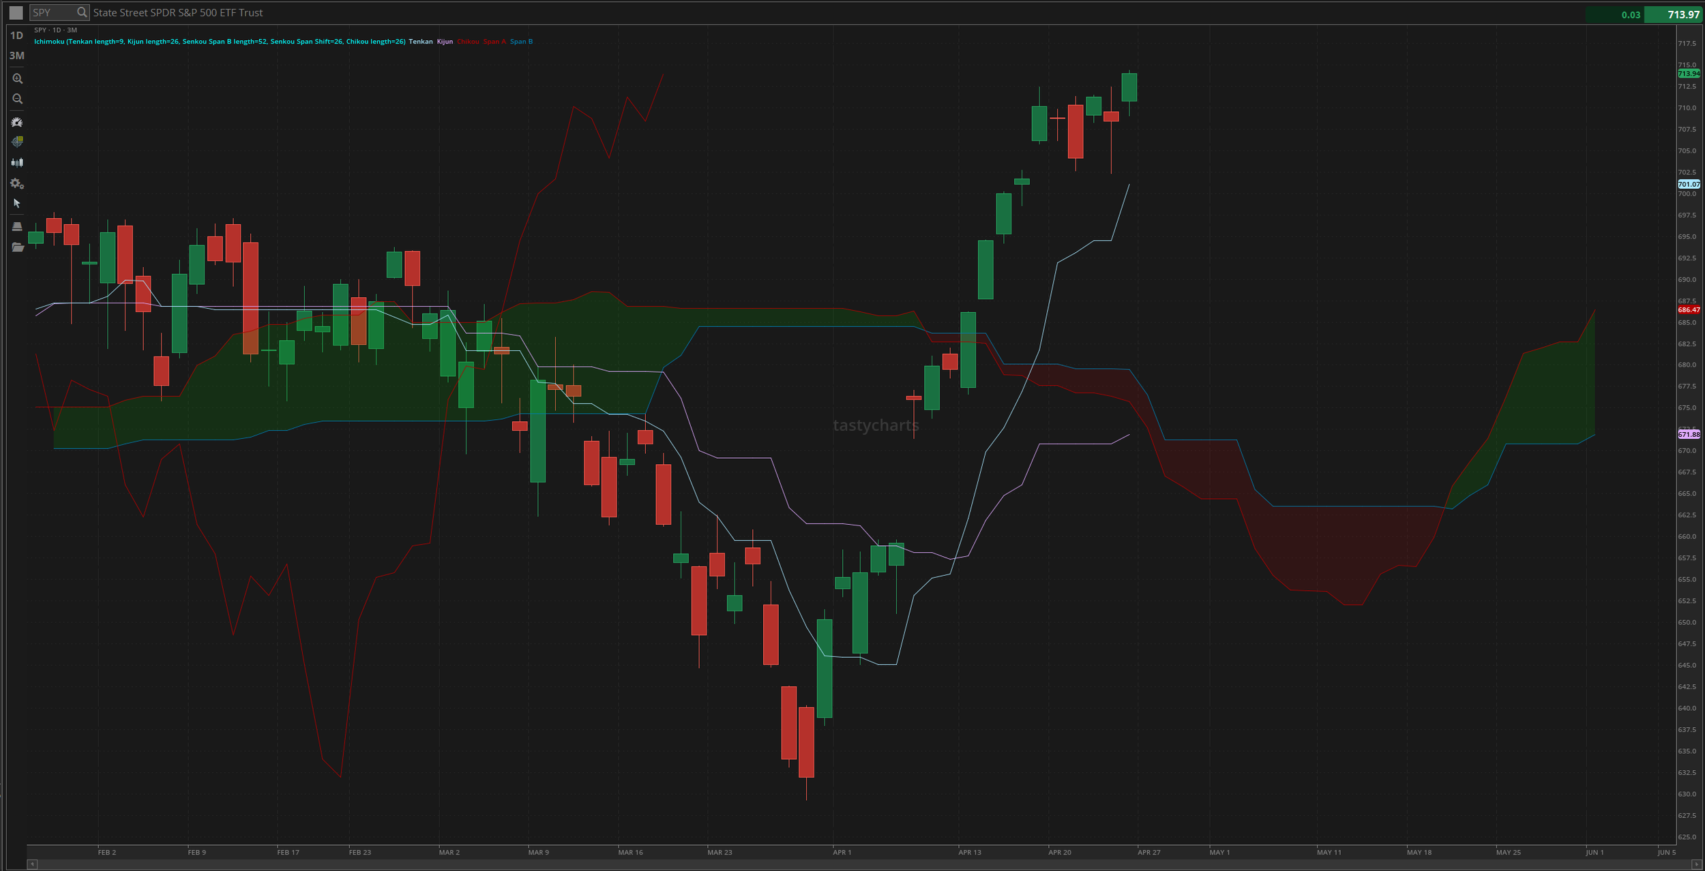The image size is (1705, 871).
Task: Click the Tenkan legend label
Action: (420, 42)
